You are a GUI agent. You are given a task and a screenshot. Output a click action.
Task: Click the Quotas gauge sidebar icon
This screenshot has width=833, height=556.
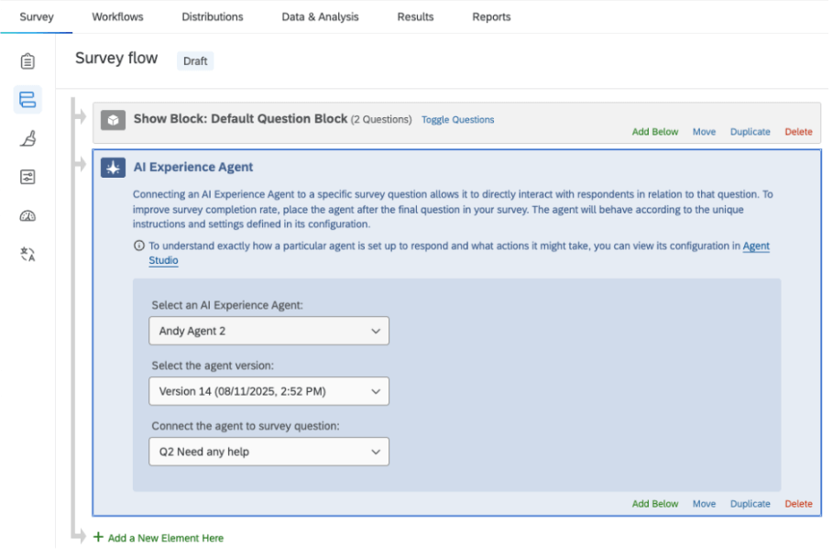coord(27,215)
